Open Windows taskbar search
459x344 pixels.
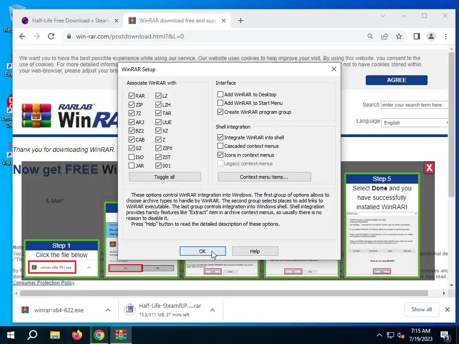point(32,335)
